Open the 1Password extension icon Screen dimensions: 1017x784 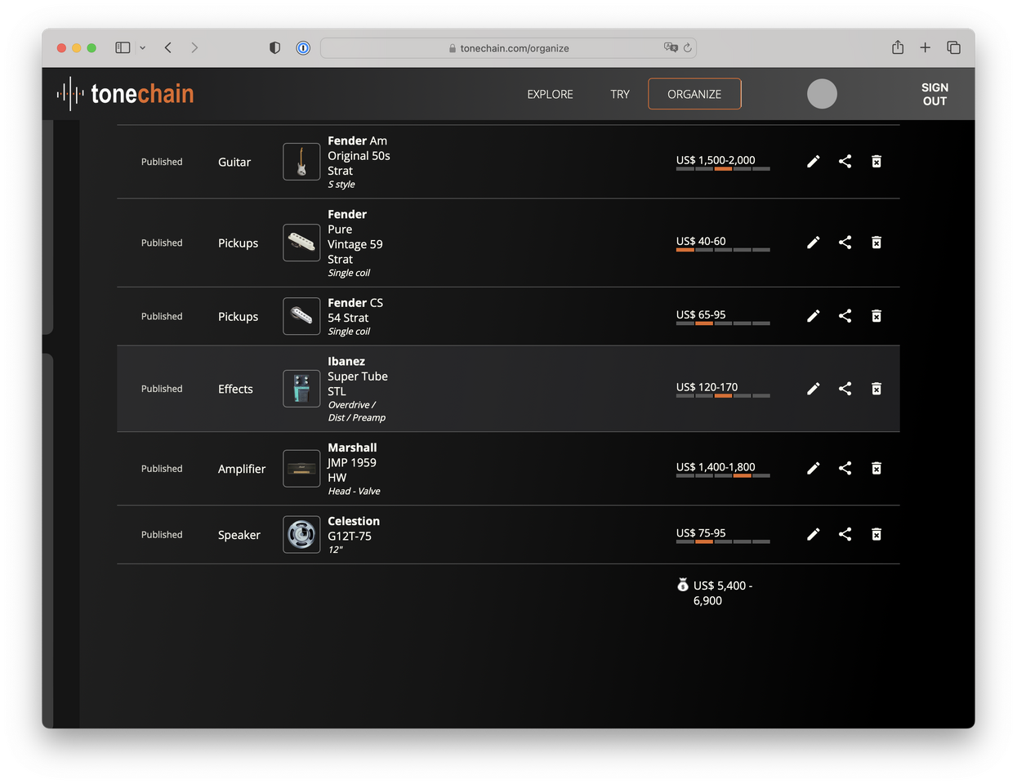click(x=303, y=48)
